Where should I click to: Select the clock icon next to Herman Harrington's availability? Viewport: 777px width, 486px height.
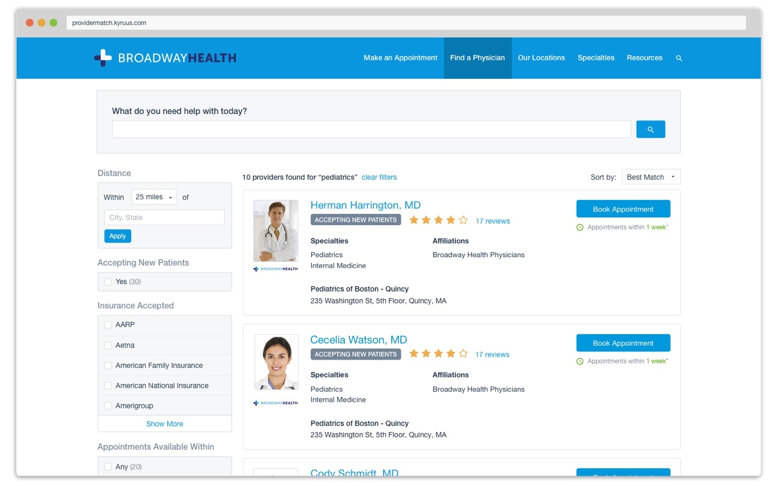[580, 227]
